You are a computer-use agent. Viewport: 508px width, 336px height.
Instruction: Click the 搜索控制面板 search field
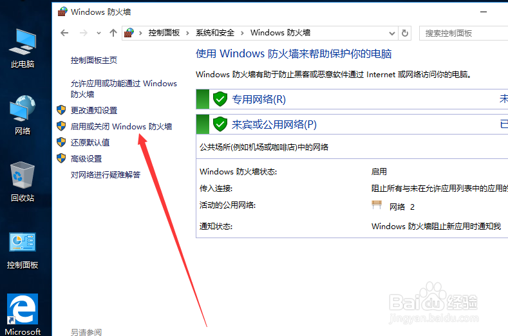pyautogui.click(x=464, y=33)
